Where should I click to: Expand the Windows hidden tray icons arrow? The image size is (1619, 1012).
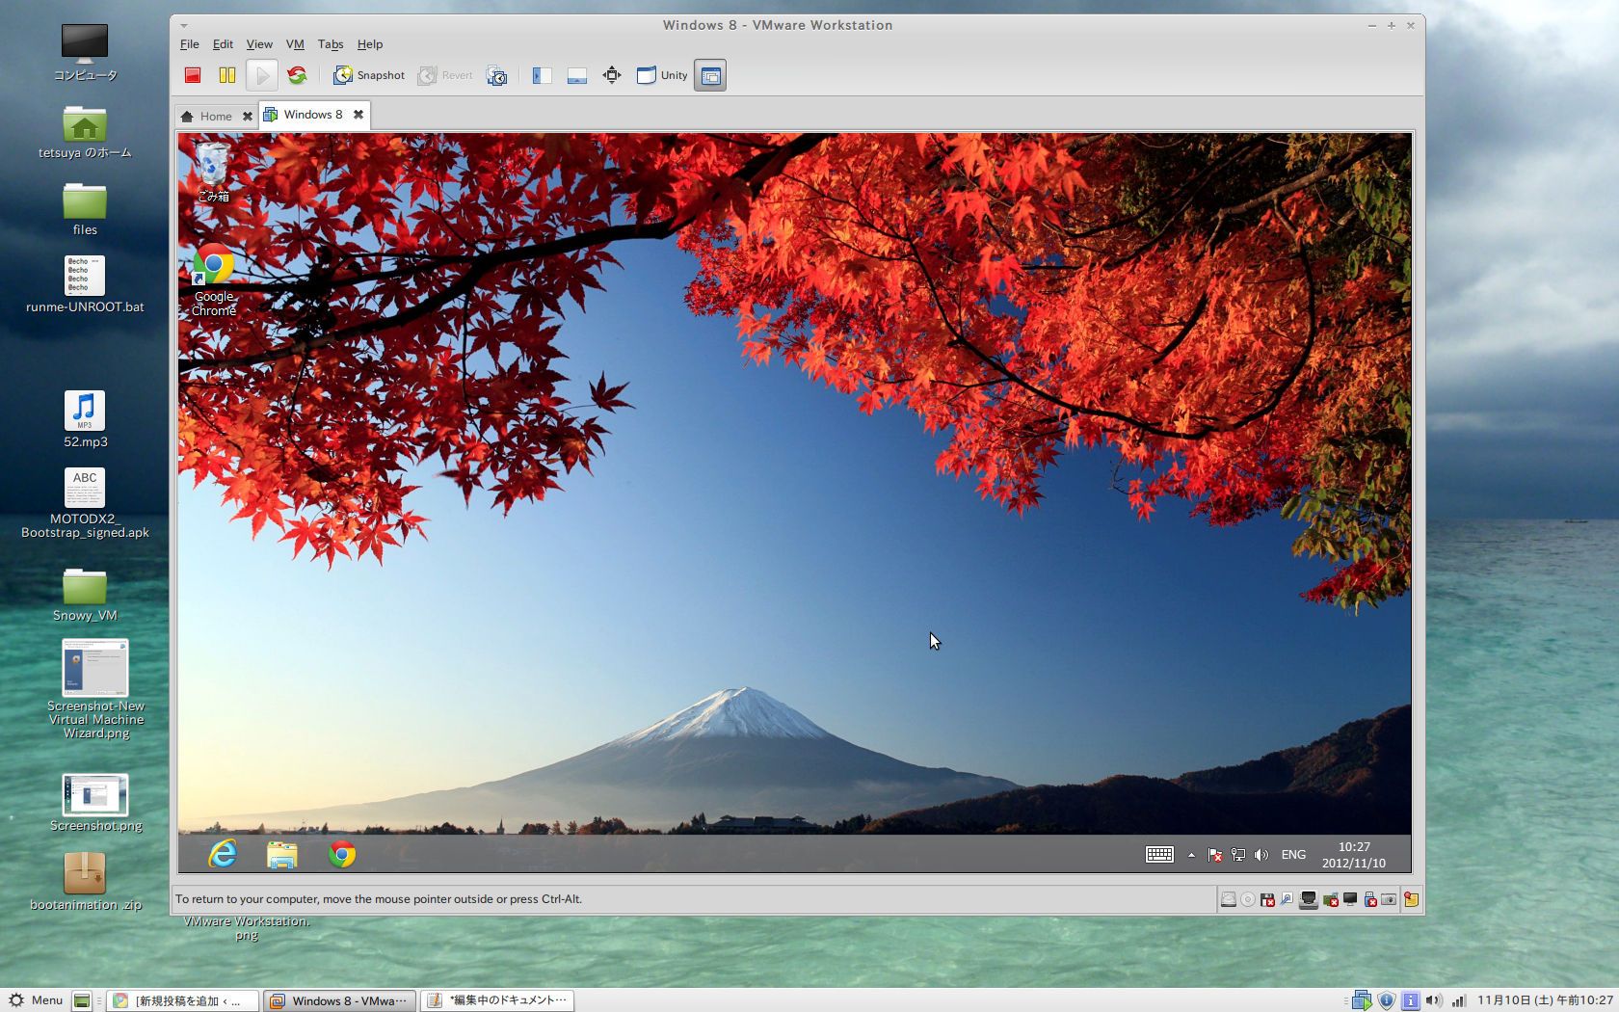[x=1191, y=855]
